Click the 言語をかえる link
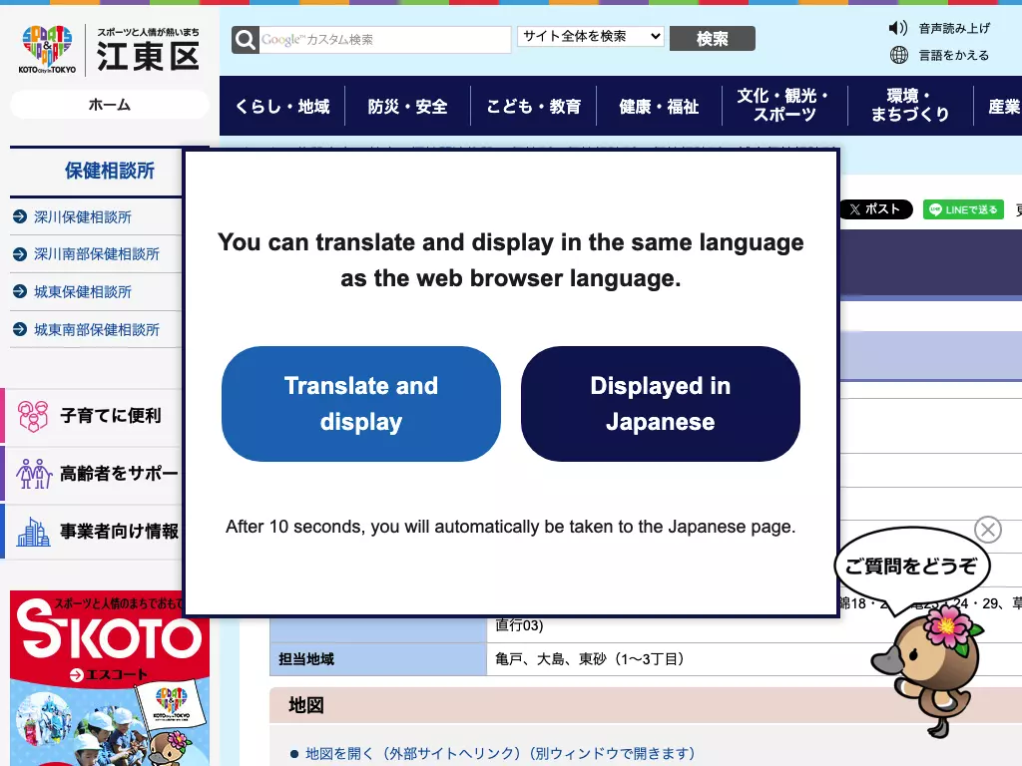Screen dimensions: 1022x766 (x=954, y=56)
